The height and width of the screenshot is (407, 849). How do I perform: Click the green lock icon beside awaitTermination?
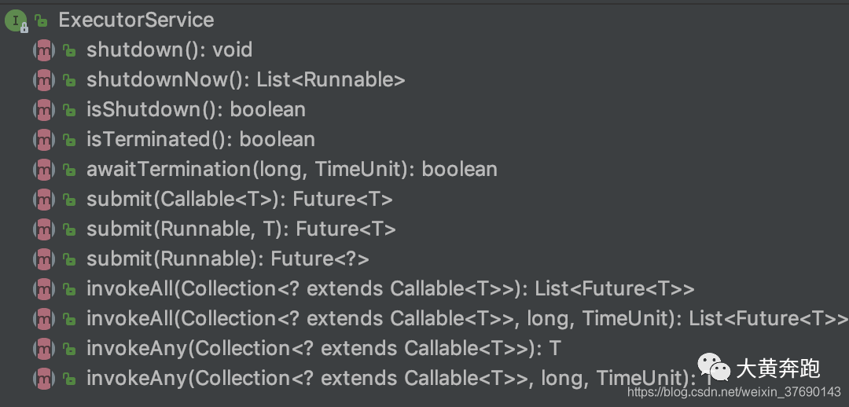pos(68,170)
